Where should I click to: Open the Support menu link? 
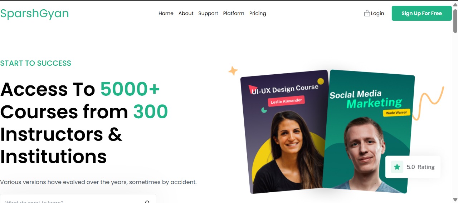pos(208,13)
